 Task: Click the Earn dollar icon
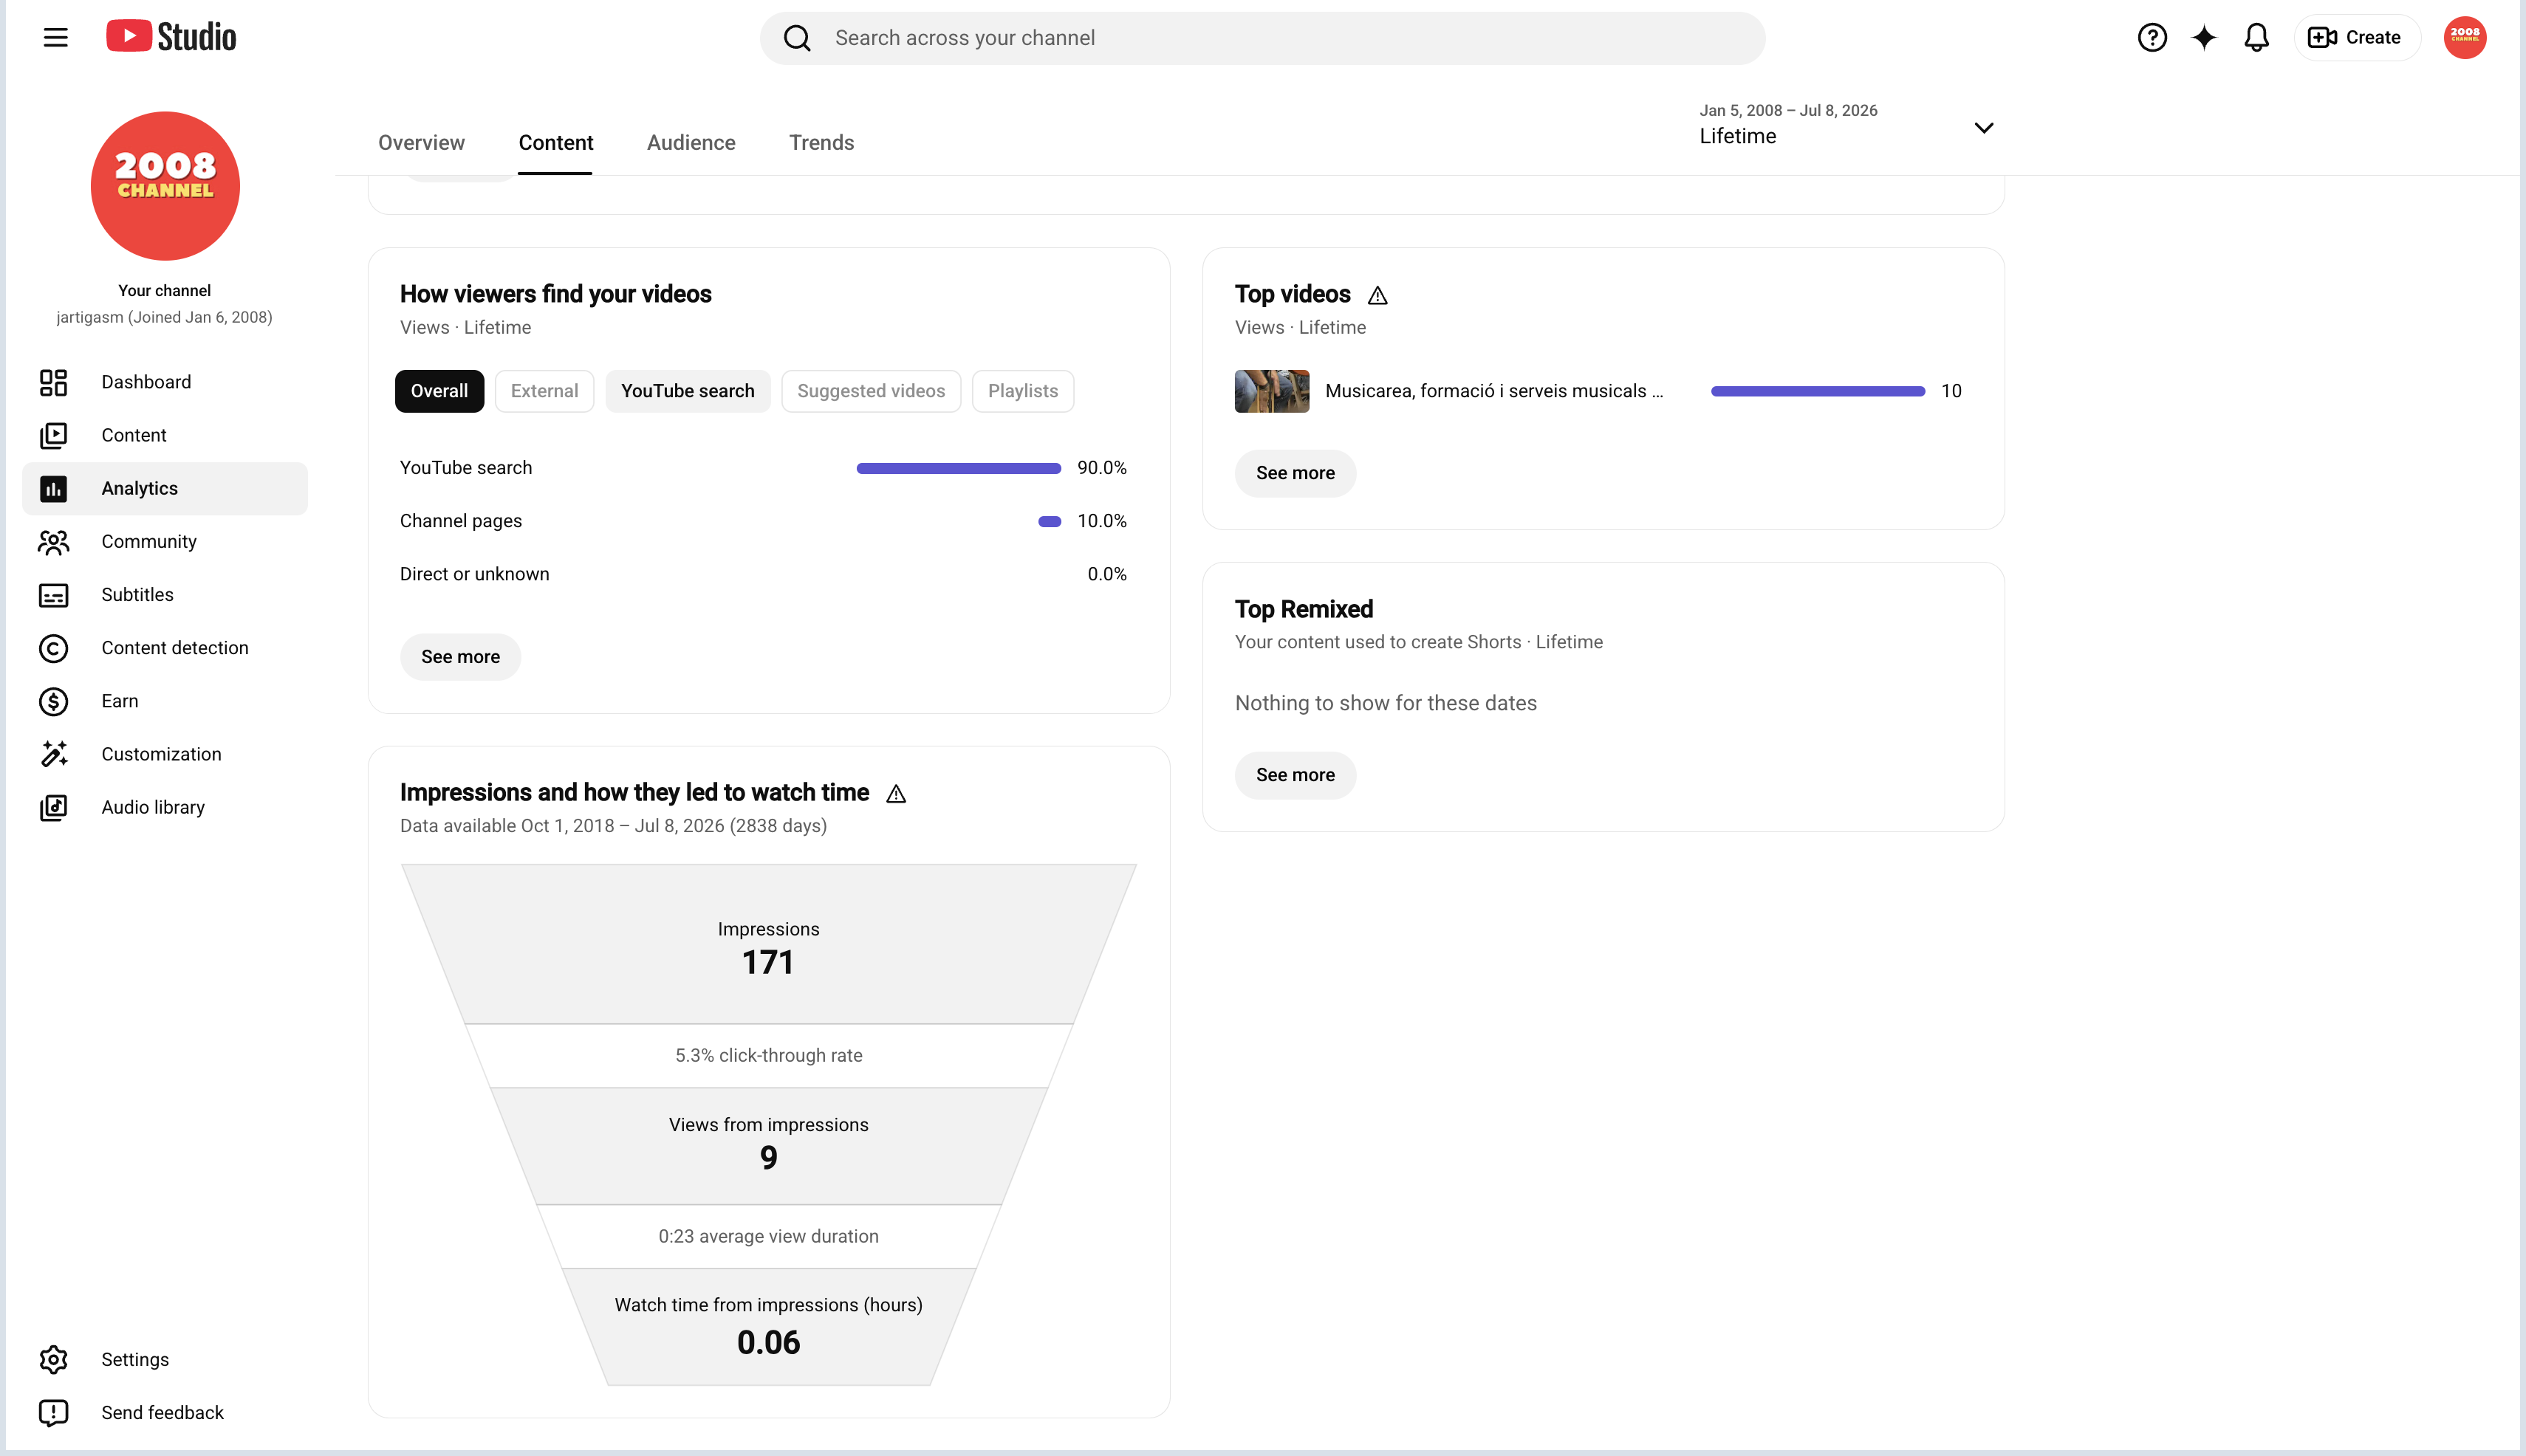click(x=53, y=701)
